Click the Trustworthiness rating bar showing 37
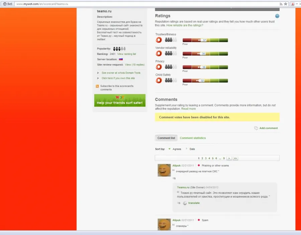The height and width of the screenshot is (235, 301). [x=205, y=40]
